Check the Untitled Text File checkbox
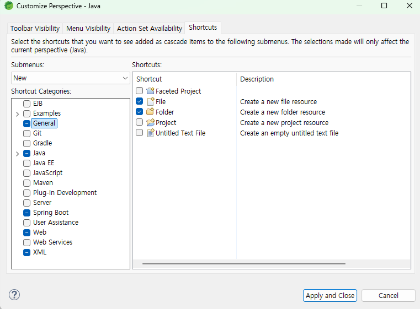 click(139, 133)
